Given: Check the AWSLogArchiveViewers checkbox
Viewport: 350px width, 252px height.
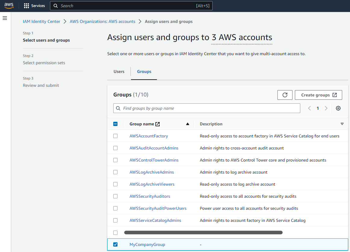Looking at the screenshot, I should click(x=115, y=184).
